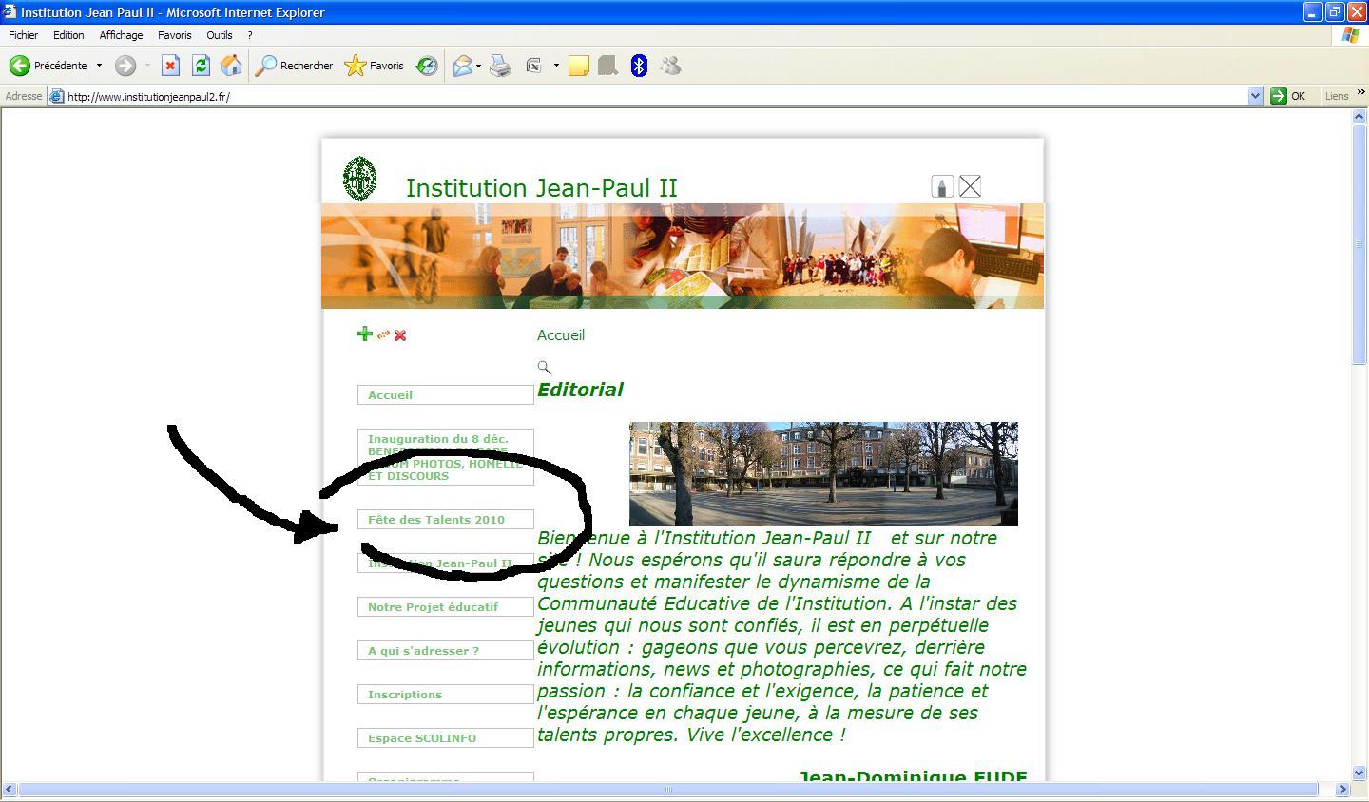This screenshot has height=802, width=1369.
Task: Open the Rechercher search pane
Action: point(294,66)
